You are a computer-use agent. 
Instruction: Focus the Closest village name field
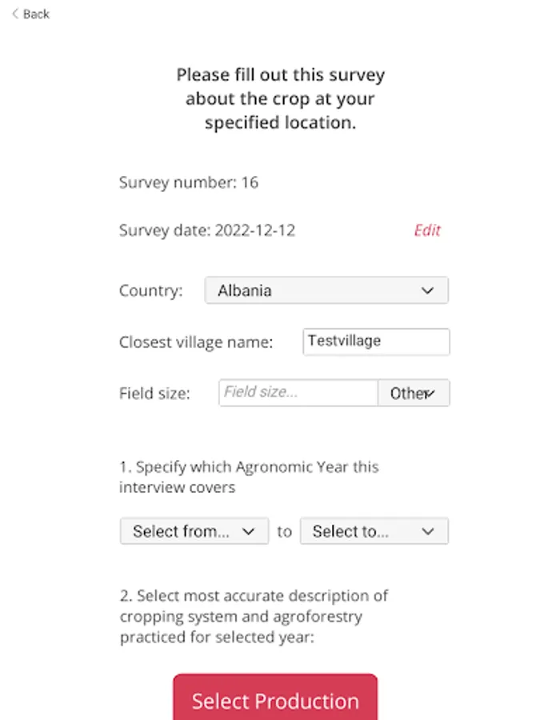[x=376, y=342]
